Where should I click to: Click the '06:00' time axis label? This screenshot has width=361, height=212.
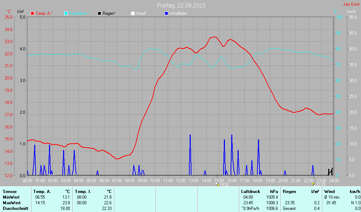[104, 181]
